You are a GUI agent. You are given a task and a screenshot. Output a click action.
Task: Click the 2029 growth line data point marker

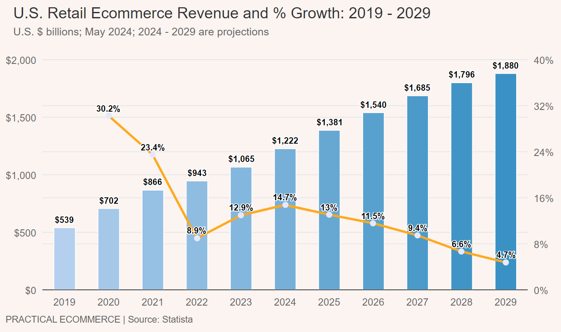click(506, 263)
